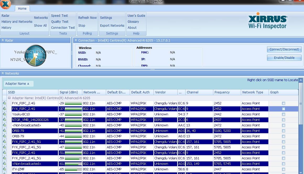The image size is (304, 174).
Task: Enable graph for FYX_F0FC_2.4G_5G -44 dBm row
Action: [284, 142]
